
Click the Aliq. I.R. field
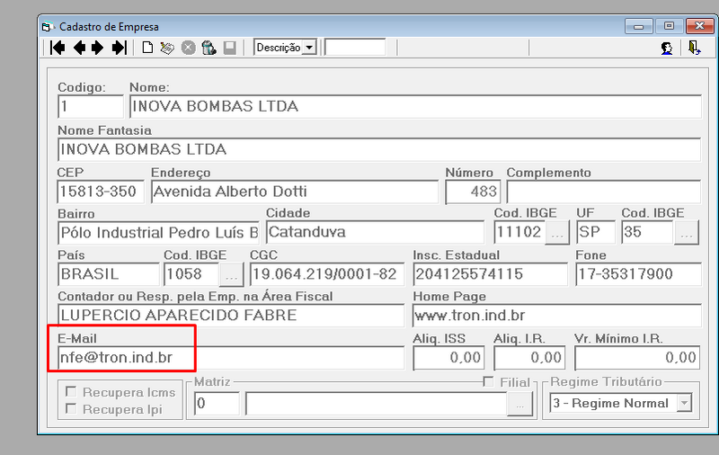click(x=529, y=358)
